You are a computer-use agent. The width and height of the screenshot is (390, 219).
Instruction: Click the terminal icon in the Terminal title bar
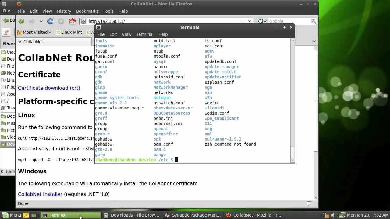pyautogui.click(x=98, y=27)
